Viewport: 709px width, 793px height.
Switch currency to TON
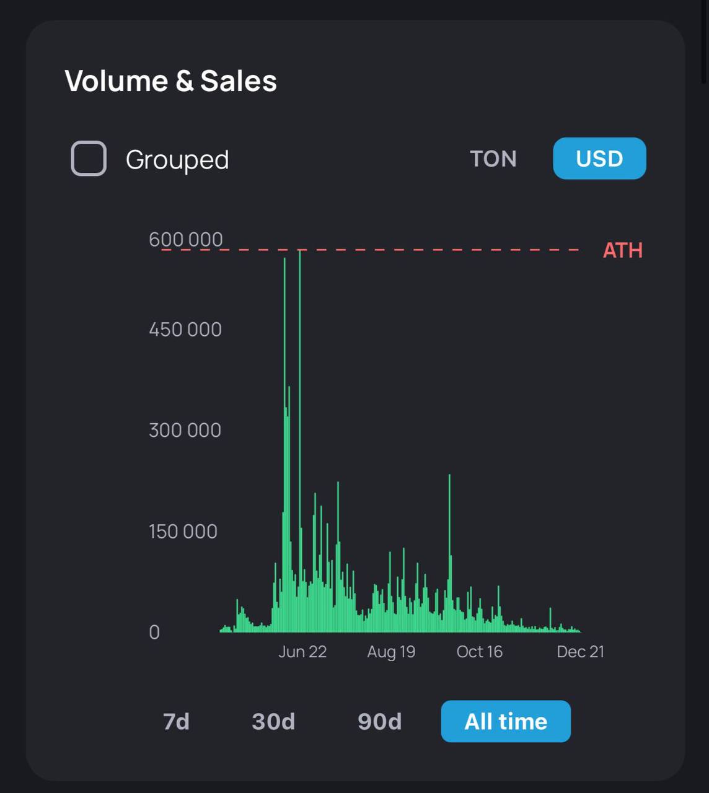tap(493, 159)
